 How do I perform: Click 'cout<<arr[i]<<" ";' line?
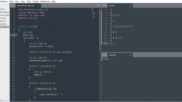(x=51, y=94)
